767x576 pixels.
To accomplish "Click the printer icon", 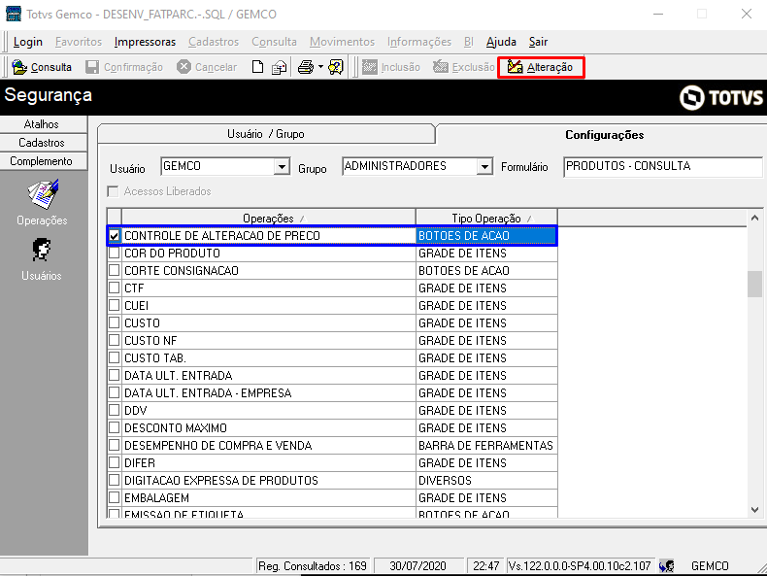I will [306, 67].
